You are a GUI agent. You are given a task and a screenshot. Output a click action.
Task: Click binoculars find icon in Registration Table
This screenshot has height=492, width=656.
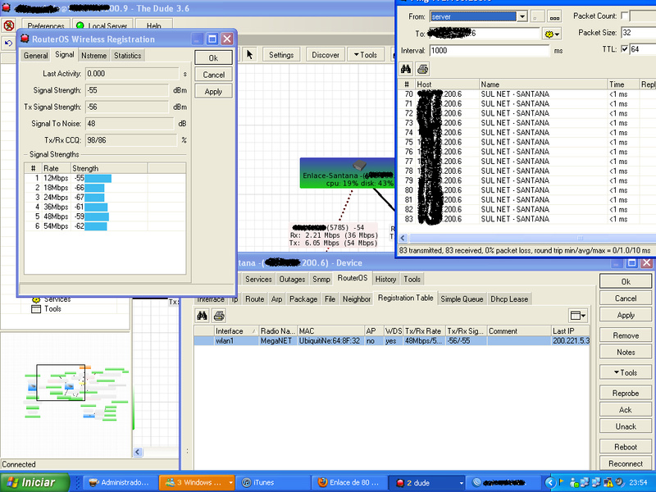(x=203, y=315)
